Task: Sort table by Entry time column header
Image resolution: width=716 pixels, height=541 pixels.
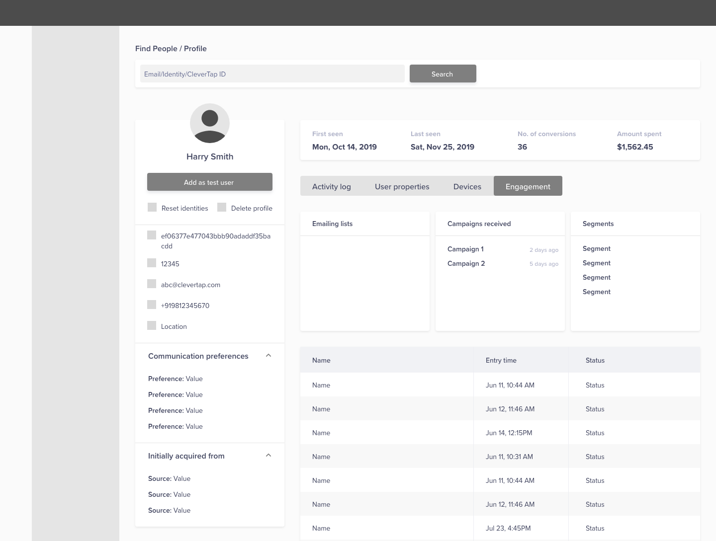Action: [501, 360]
